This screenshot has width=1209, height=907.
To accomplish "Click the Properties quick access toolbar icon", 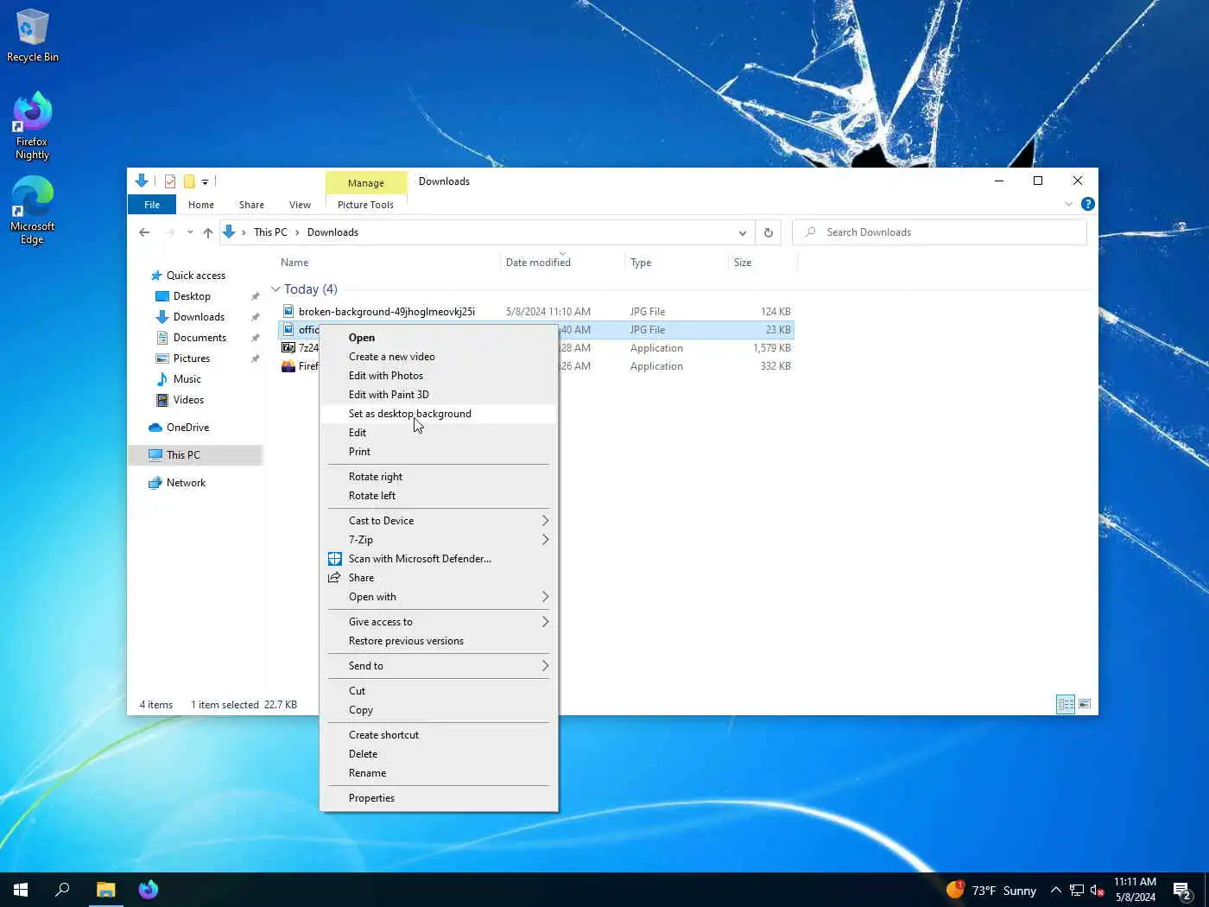I will 170,181.
